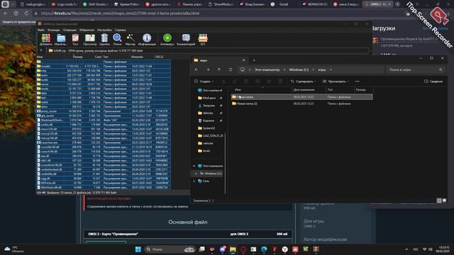This screenshot has width=454, height=255.
Task: Sort WinRAR list by CRC32 column
Action: [159, 57]
